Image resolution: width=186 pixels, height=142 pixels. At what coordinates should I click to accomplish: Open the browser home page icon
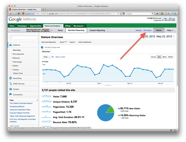click(x=157, y=14)
